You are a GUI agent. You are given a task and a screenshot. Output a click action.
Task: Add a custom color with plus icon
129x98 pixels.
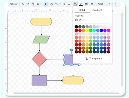[76, 20]
